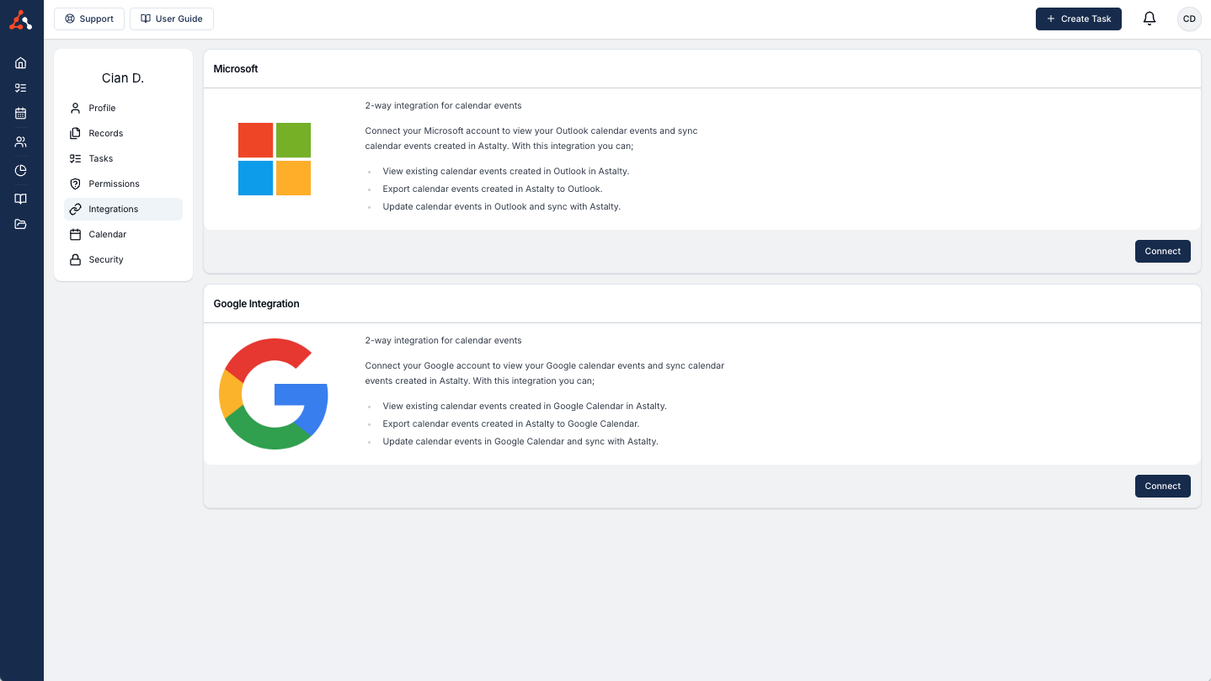Open the people icon in sidebar
This screenshot has width=1211, height=681.
[21, 142]
